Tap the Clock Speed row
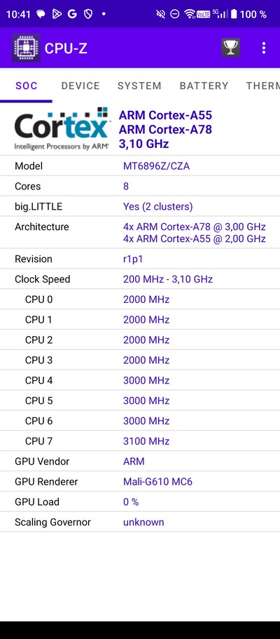 (140, 279)
